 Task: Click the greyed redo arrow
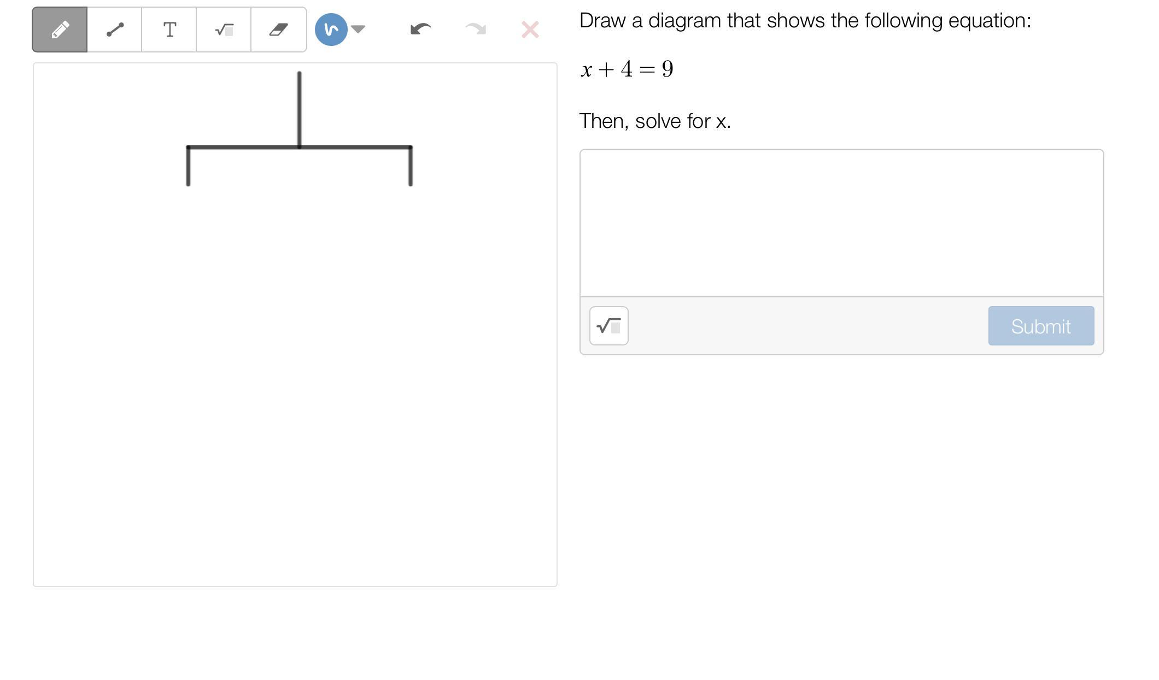pyautogui.click(x=475, y=29)
